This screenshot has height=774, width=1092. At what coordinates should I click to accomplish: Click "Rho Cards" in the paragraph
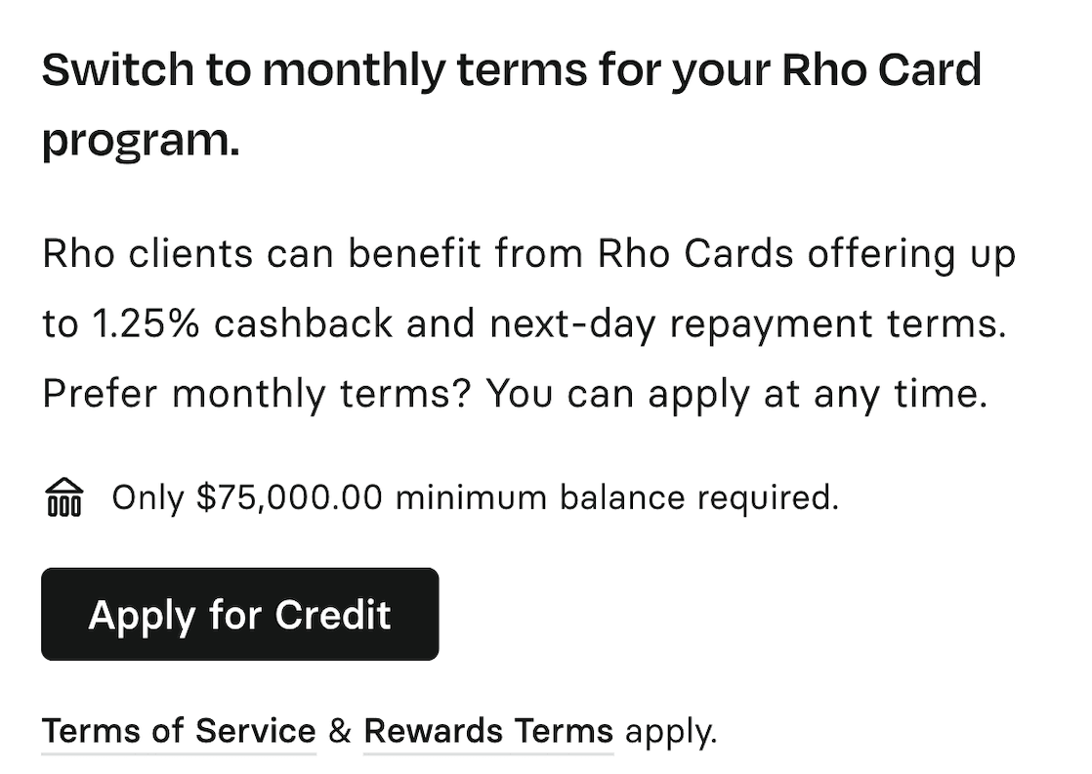(695, 254)
